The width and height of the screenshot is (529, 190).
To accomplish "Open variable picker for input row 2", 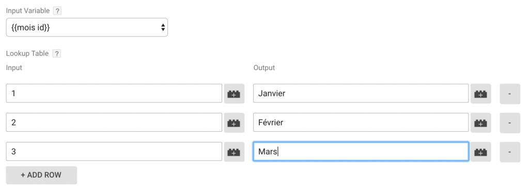I will click(x=234, y=123).
